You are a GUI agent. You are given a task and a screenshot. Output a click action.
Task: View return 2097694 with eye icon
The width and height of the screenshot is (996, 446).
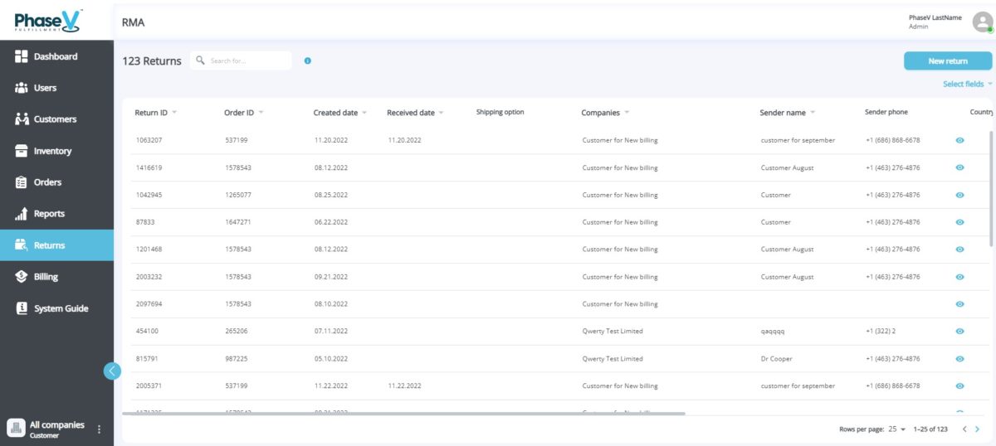pos(959,304)
